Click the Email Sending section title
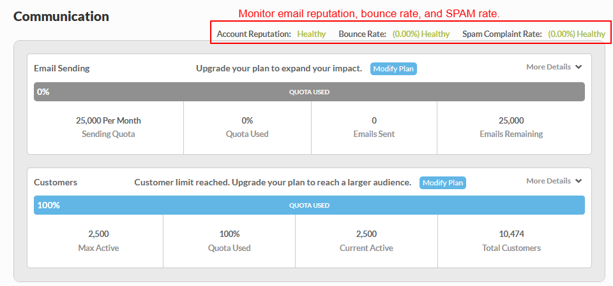 (x=62, y=68)
